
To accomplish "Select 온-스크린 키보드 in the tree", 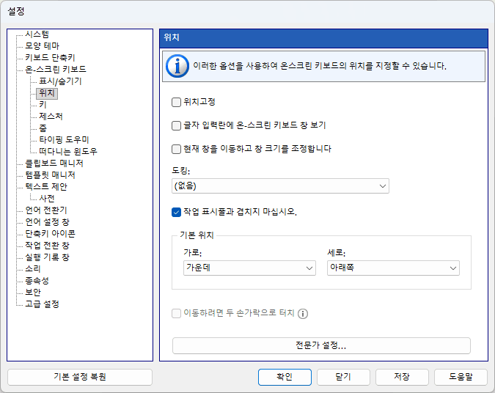I will pyautogui.click(x=56, y=69).
